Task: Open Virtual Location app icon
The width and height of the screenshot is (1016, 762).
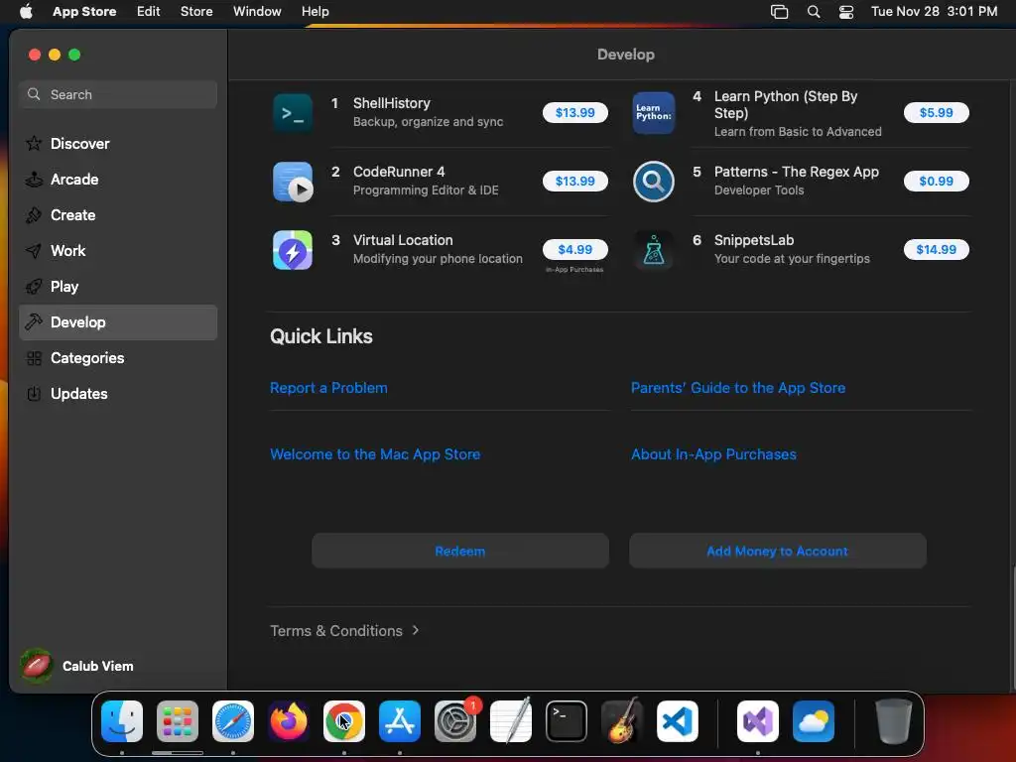Action: tap(293, 250)
